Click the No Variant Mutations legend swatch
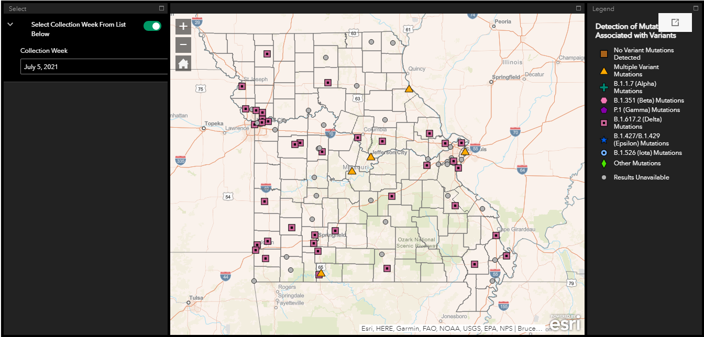704x337 pixels. point(604,54)
